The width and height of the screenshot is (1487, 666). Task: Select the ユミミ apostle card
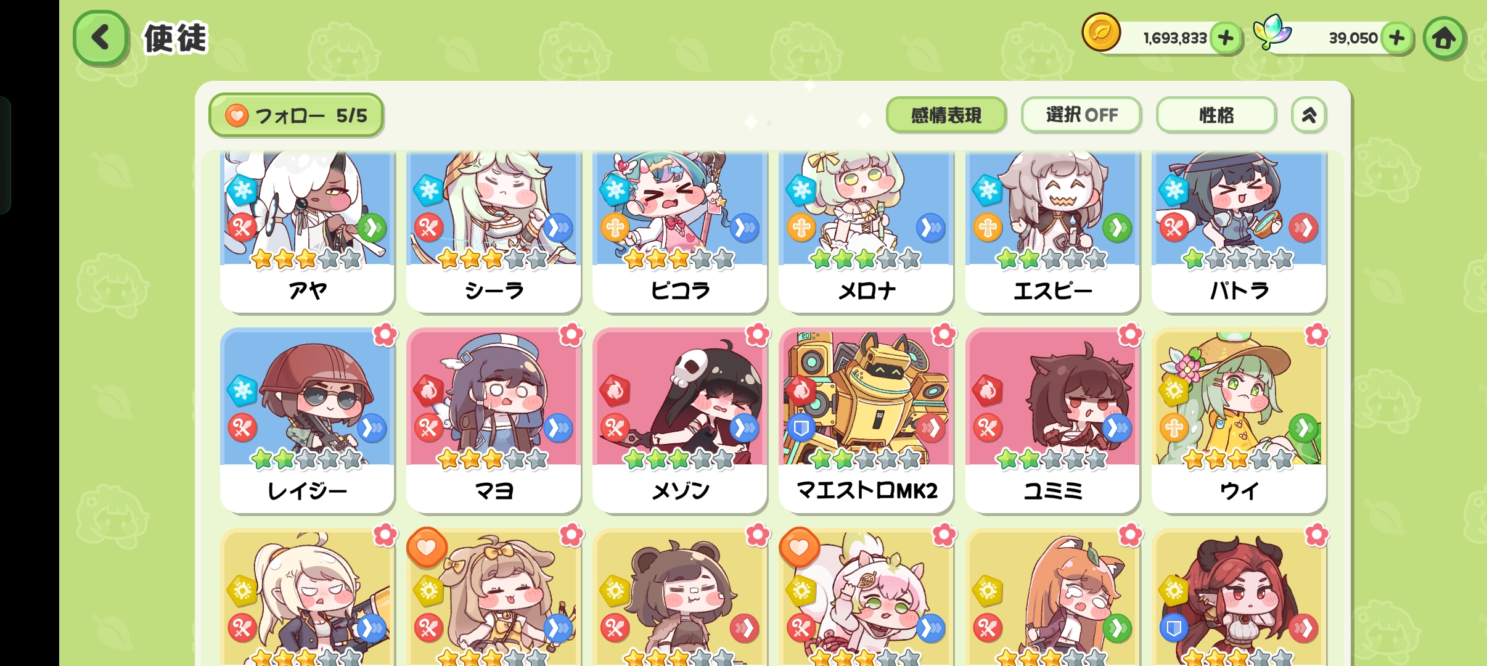coord(1052,421)
